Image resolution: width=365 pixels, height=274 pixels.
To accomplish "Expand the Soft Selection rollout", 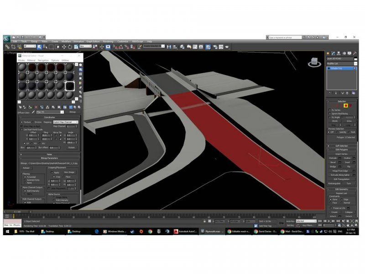I will (x=341, y=146).
